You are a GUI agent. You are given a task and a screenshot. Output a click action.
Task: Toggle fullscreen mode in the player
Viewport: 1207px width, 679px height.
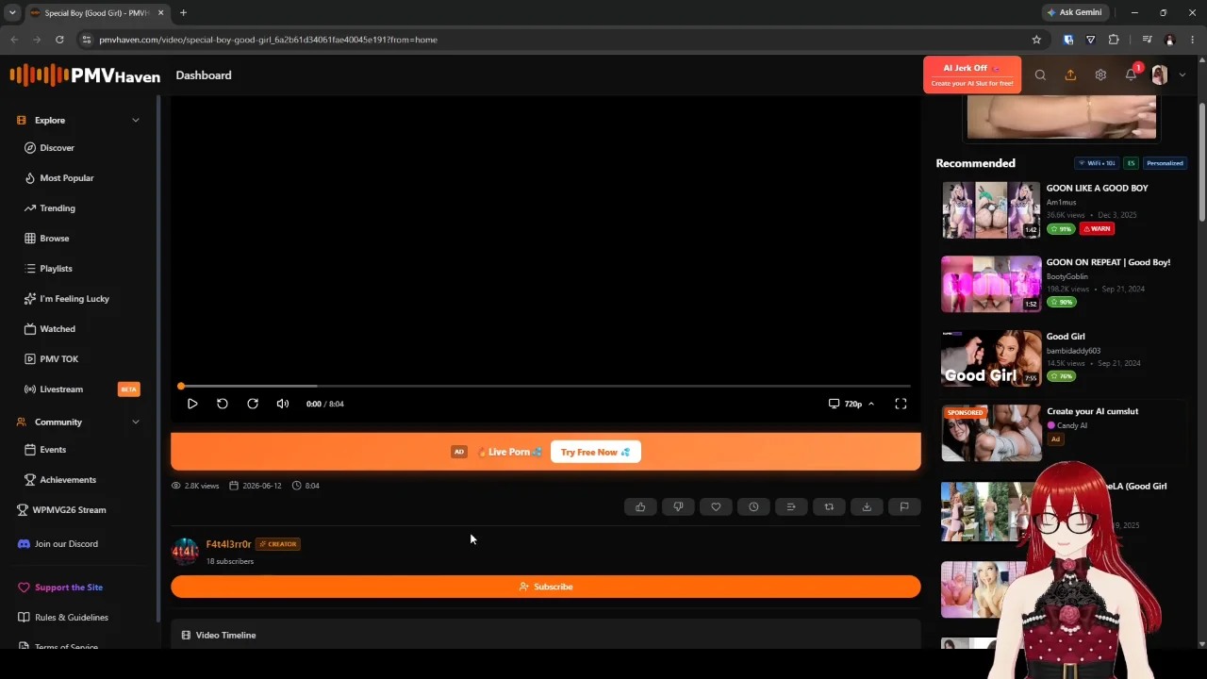click(901, 404)
